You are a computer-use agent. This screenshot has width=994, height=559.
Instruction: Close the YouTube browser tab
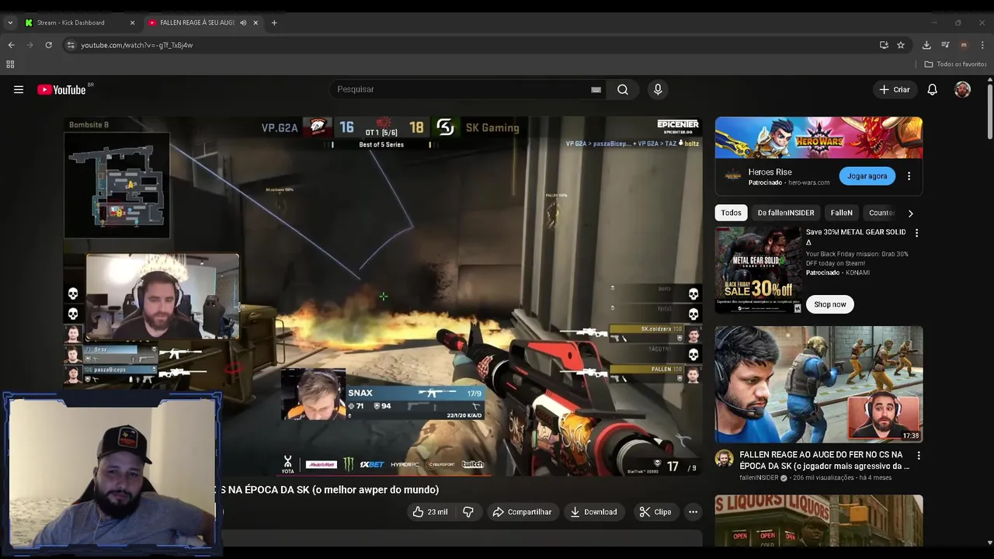click(255, 23)
